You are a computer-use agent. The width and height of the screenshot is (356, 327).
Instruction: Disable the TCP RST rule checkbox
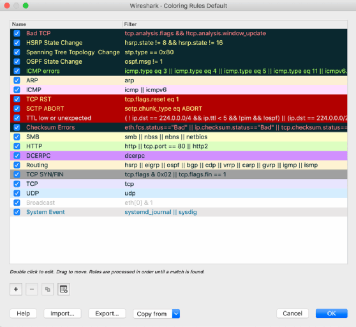(x=17, y=99)
